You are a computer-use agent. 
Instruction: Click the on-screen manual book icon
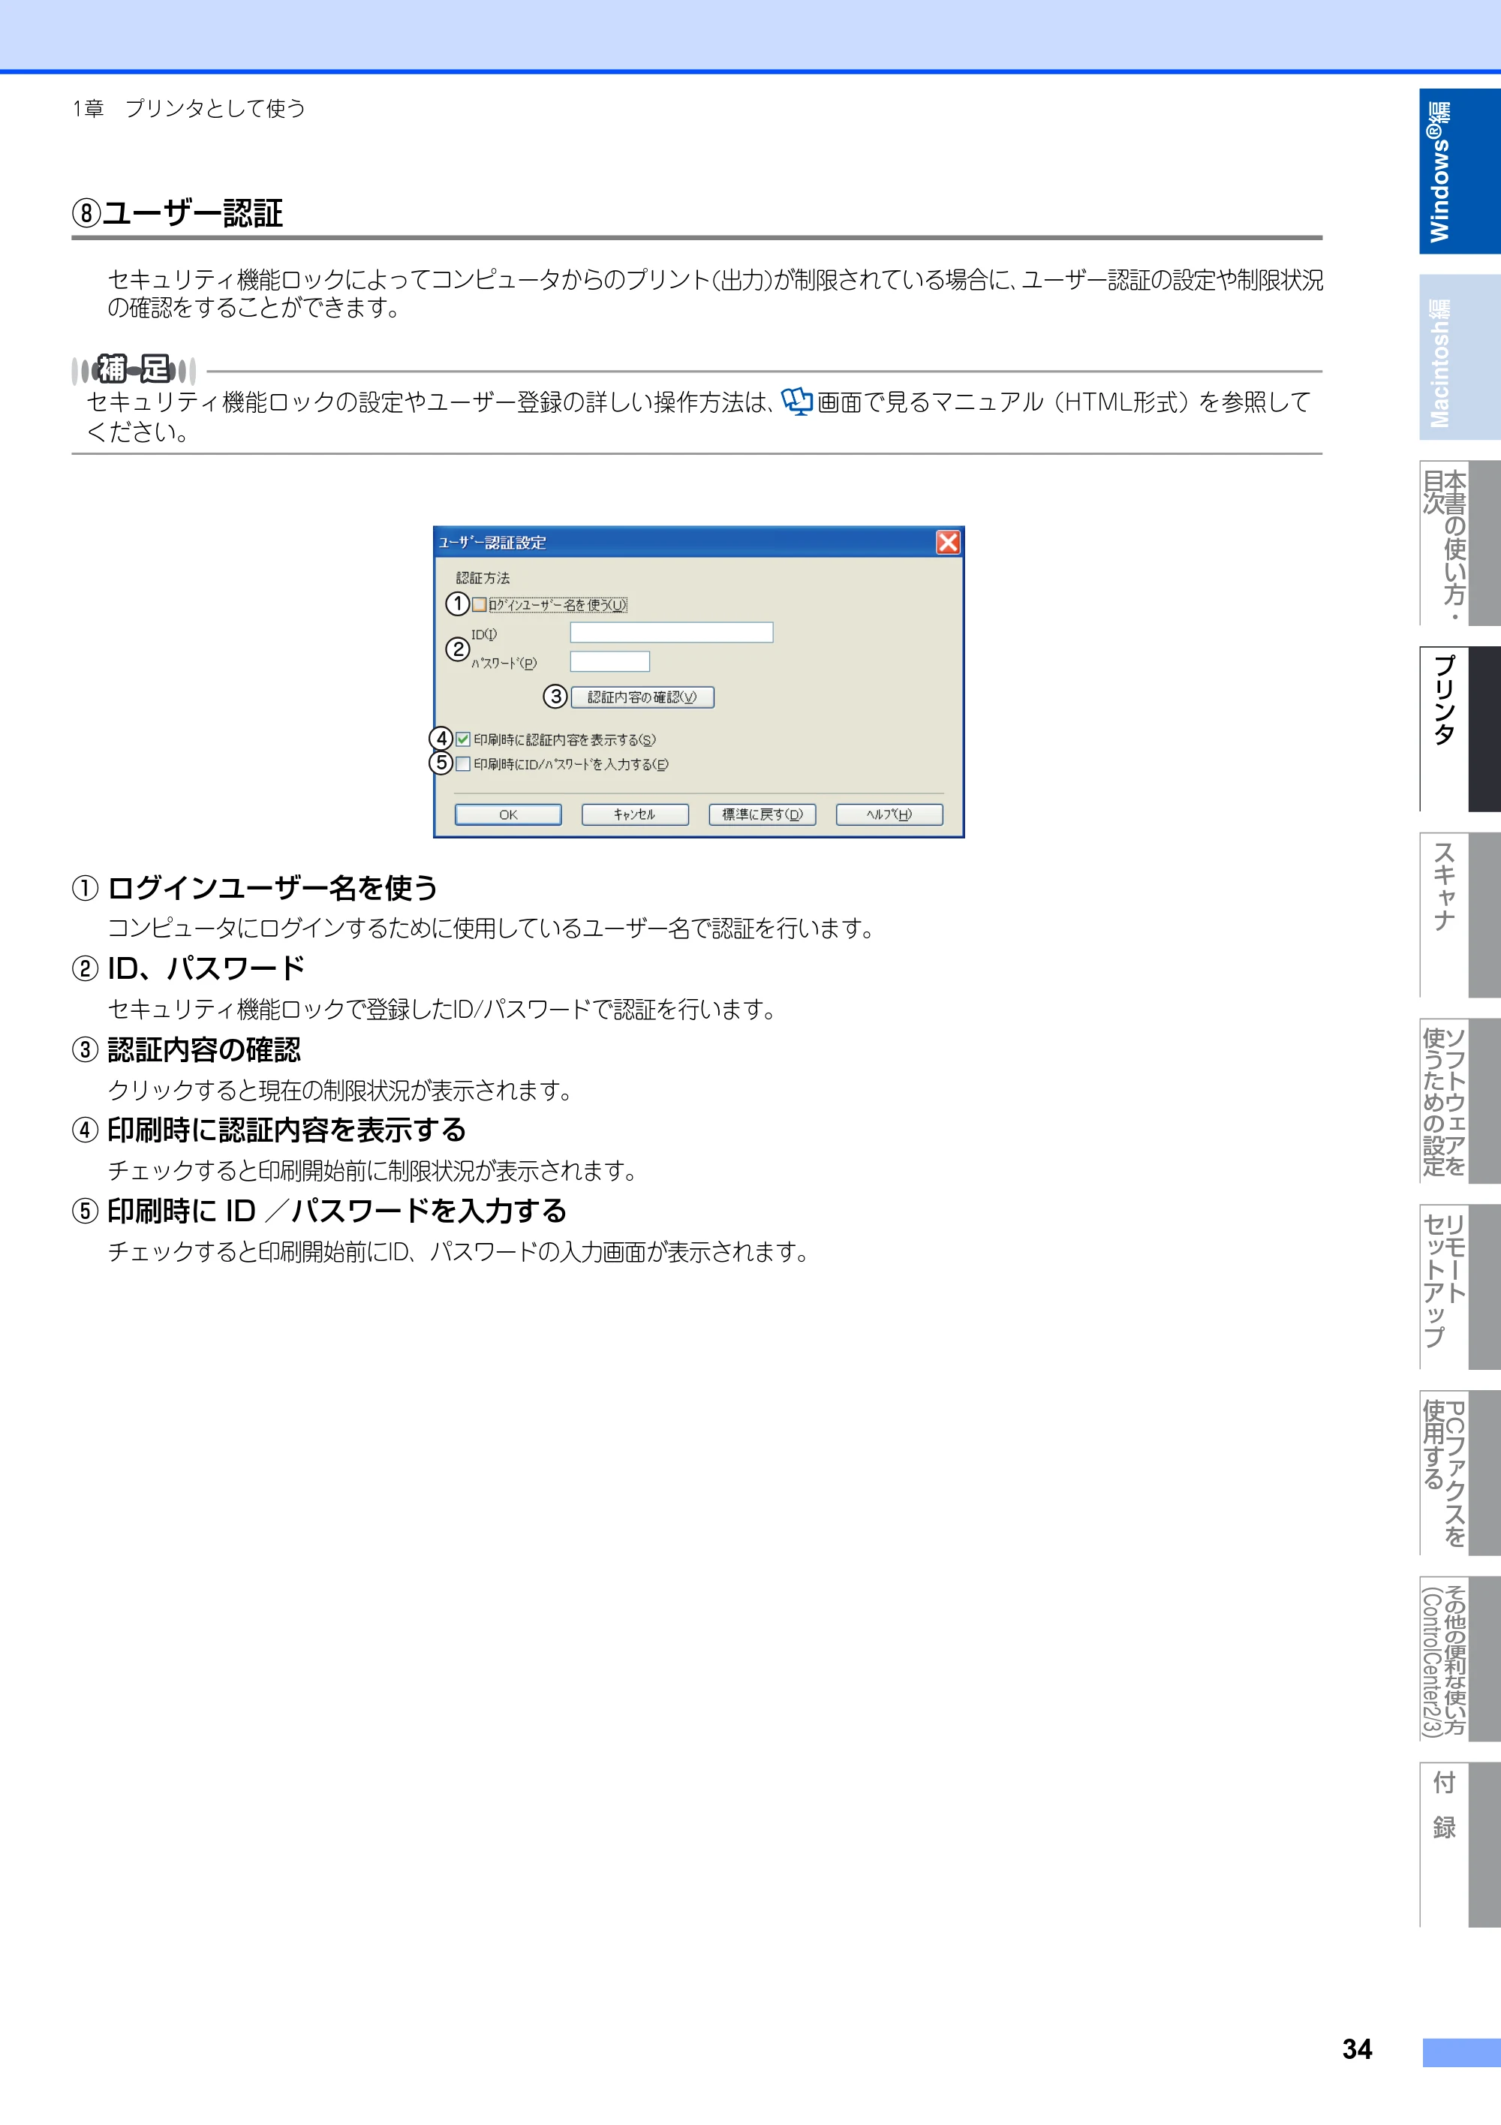(x=797, y=402)
